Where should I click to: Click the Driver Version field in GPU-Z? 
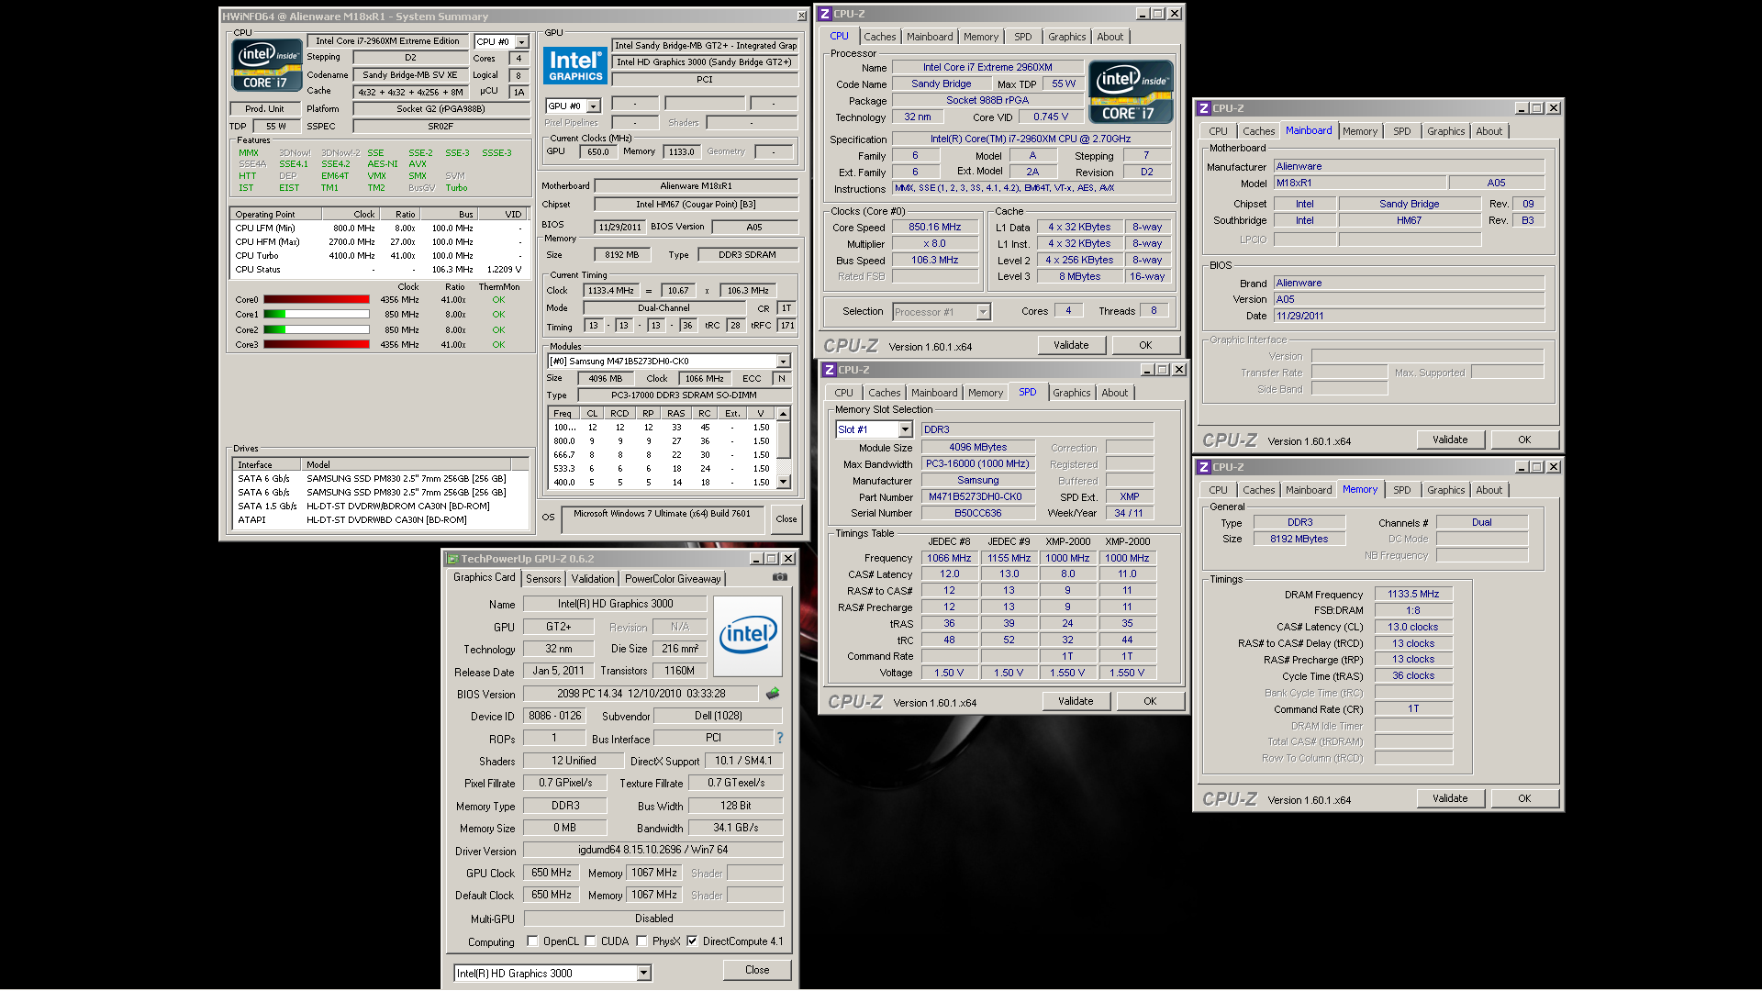(x=653, y=851)
